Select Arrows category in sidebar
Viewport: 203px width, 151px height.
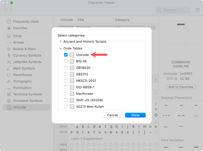coord(18,43)
